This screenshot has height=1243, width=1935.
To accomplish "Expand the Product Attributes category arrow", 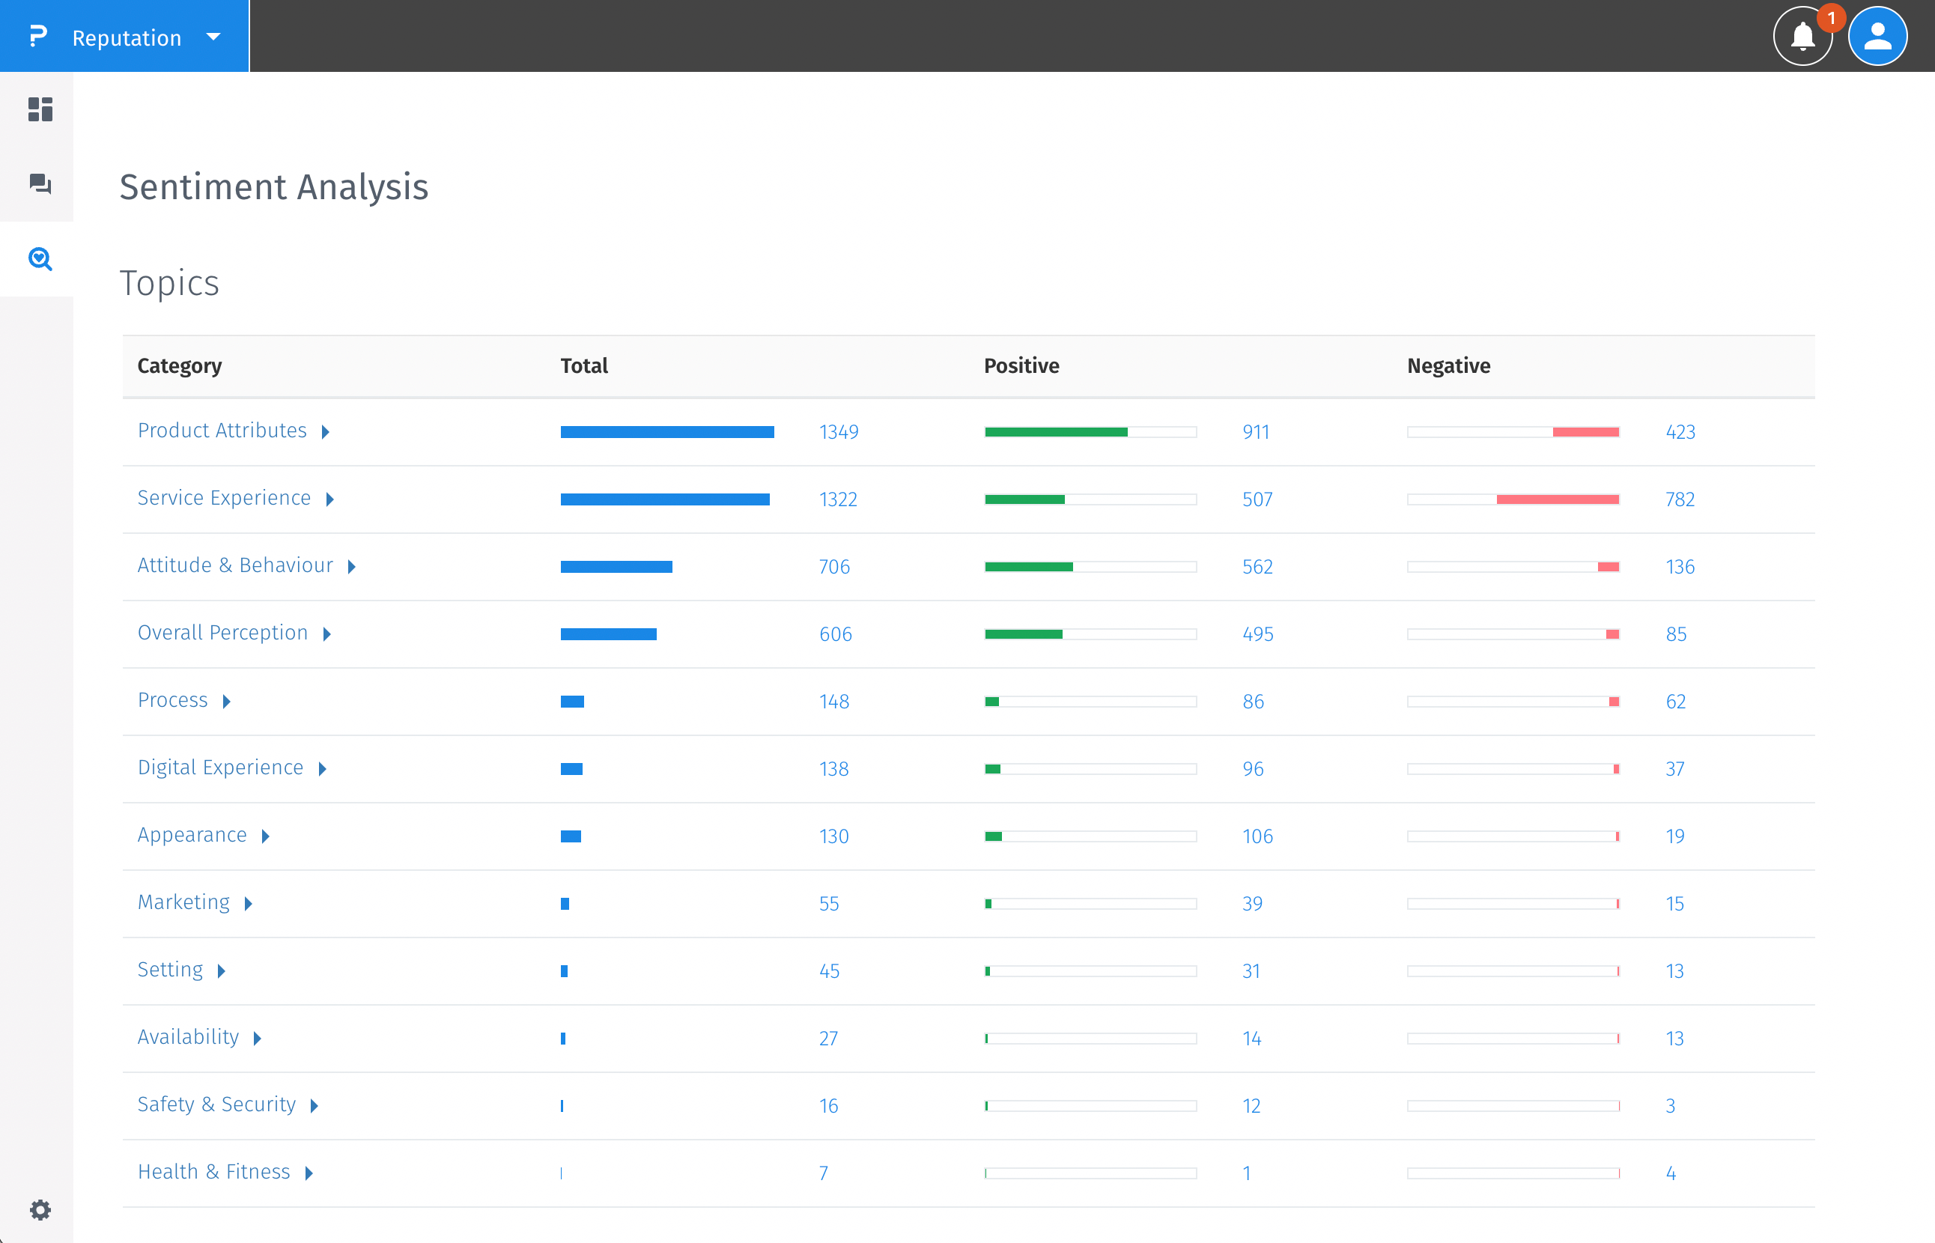I will tap(325, 432).
